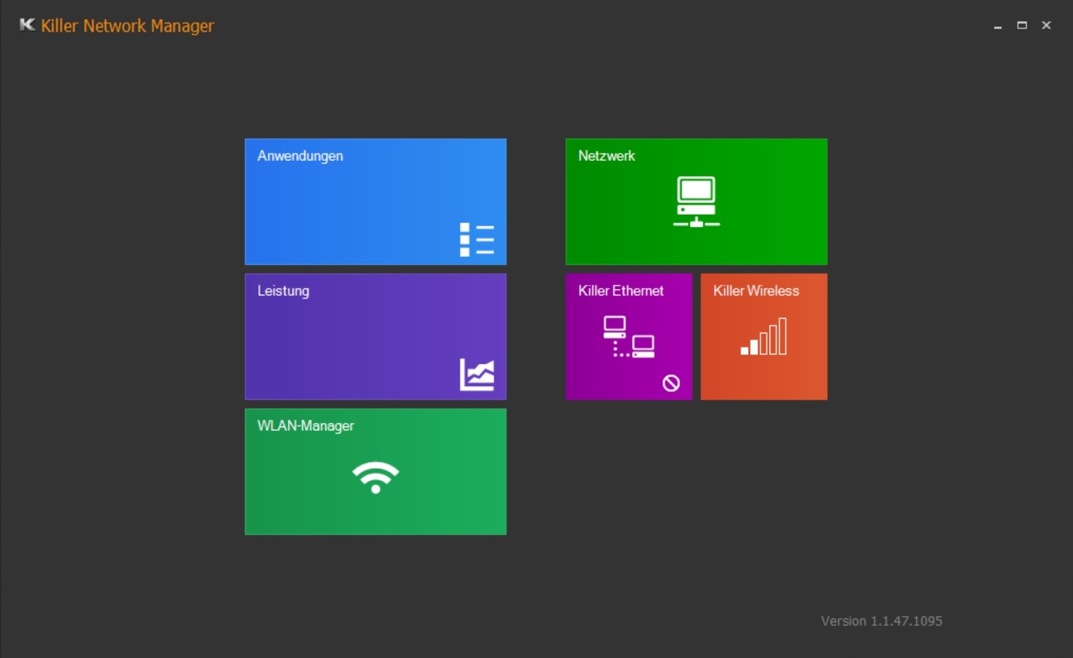Minimize the Killer Network Manager window
This screenshot has height=658, width=1073.
[x=998, y=25]
